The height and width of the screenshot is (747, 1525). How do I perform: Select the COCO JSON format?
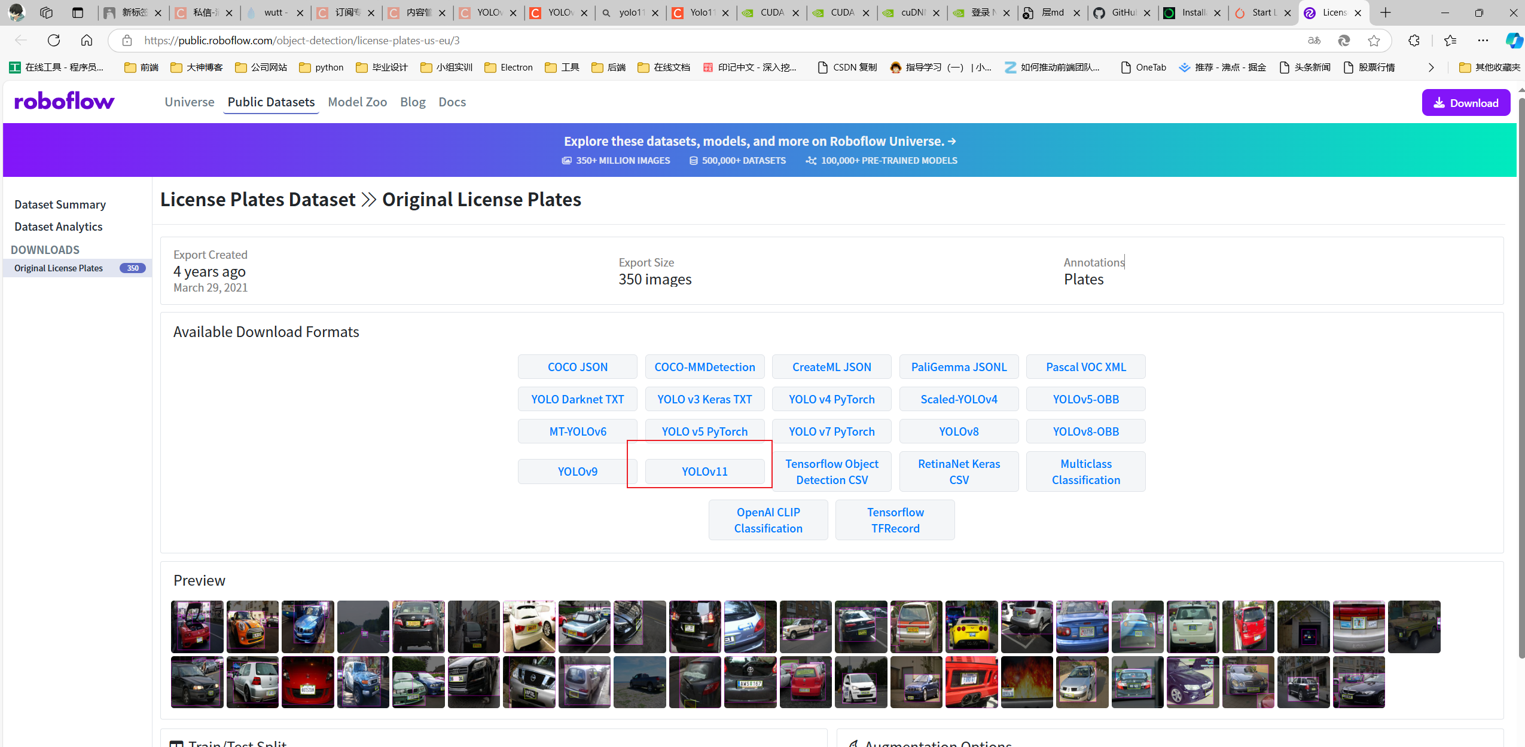point(577,367)
